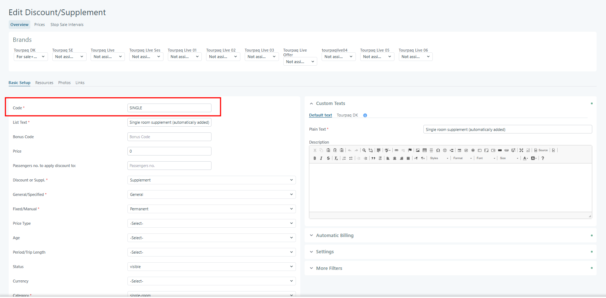
Task: Toggle Block Quote formatting in the editor
Action: pos(373,158)
